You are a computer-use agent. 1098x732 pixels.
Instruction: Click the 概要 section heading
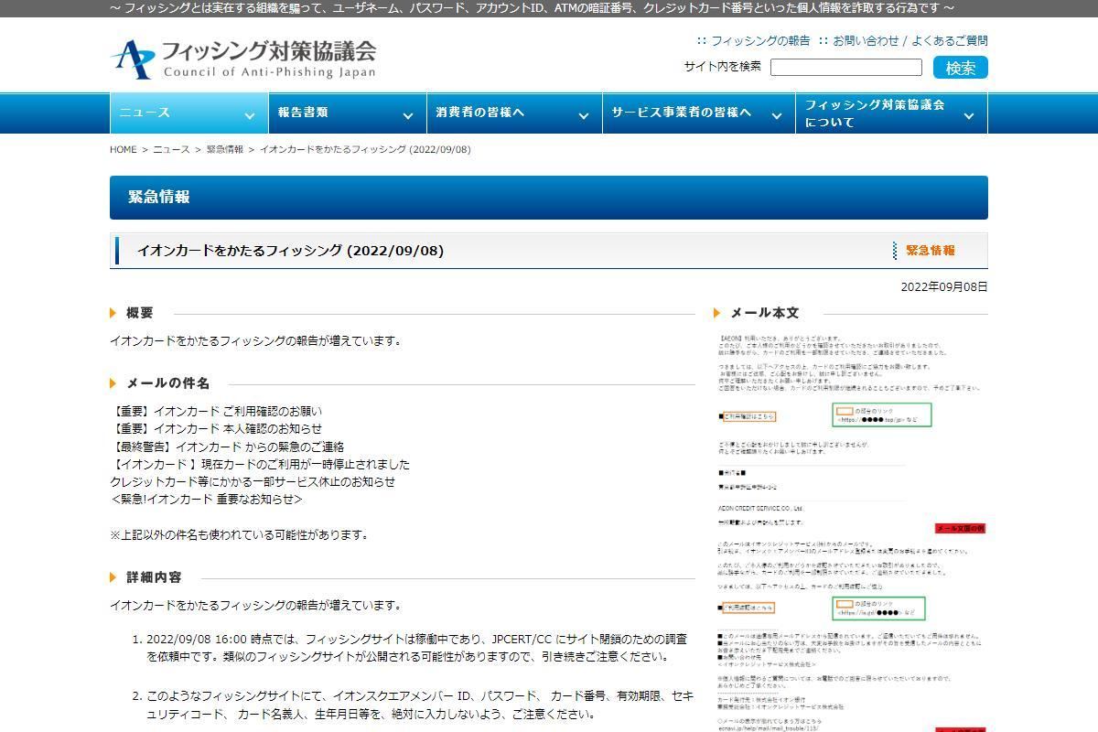tap(140, 313)
